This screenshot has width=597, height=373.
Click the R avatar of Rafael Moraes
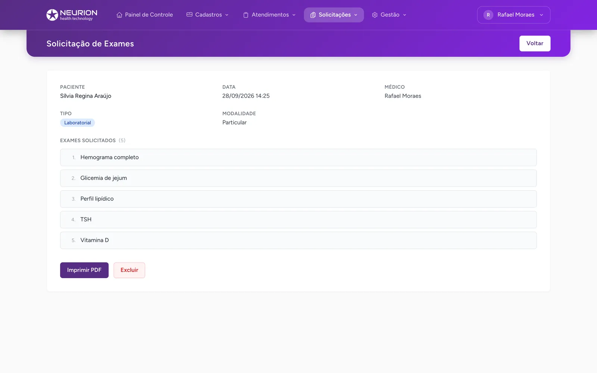pos(488,15)
